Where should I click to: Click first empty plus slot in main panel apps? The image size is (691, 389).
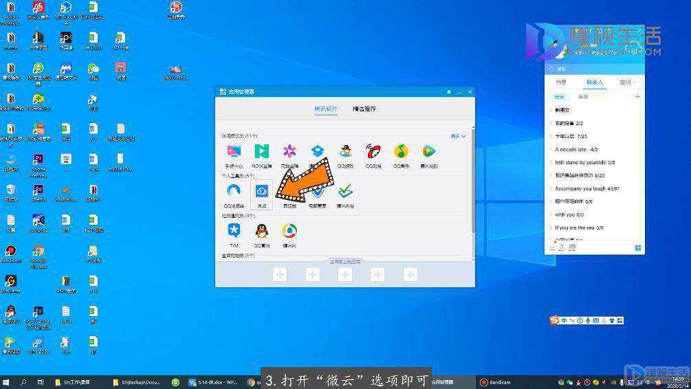click(x=280, y=275)
